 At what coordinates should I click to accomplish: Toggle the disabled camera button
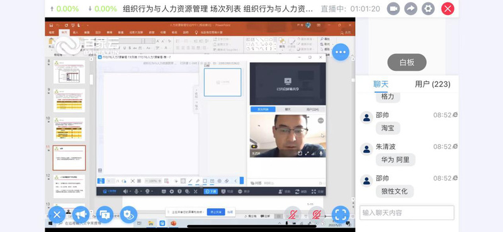[x=317, y=214]
